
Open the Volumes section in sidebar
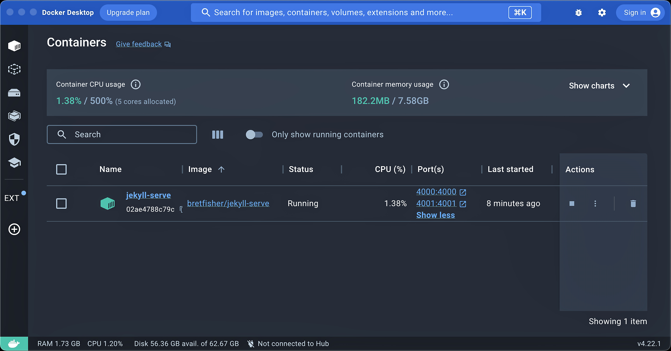[x=14, y=93]
